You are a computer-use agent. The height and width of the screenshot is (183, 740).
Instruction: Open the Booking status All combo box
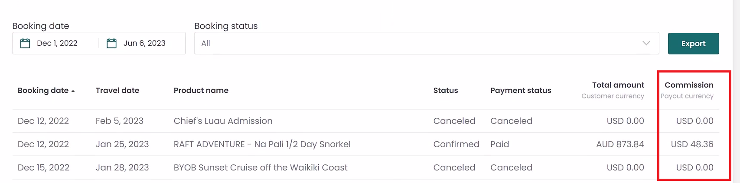427,43
